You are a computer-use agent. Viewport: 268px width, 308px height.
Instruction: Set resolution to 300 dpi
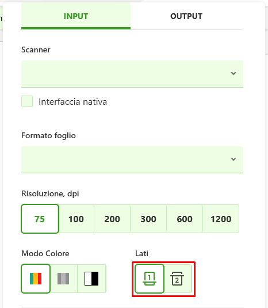point(148,219)
